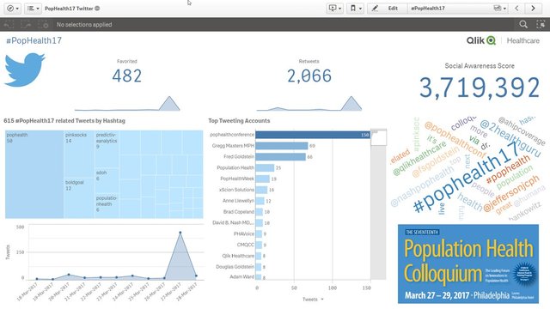
Task: Open the #PopHealth17 sheet selector dropdown
Action: (457, 8)
